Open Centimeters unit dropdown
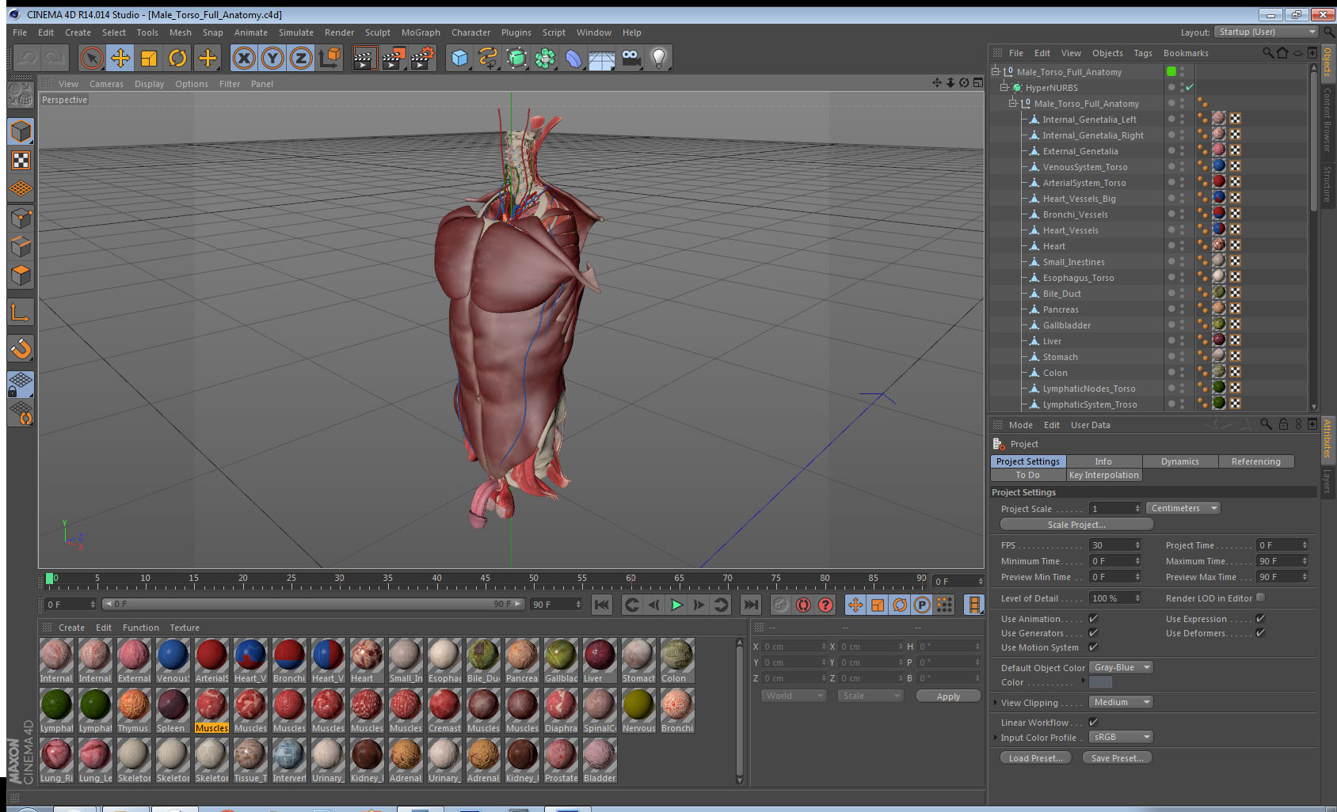Screen dimensions: 1337x812 click(1183, 508)
